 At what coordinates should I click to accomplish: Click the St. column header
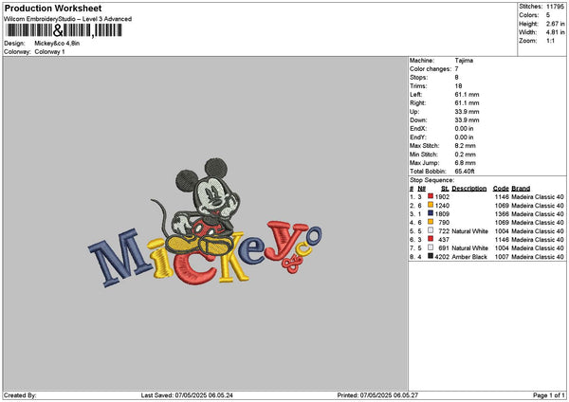click(x=446, y=189)
